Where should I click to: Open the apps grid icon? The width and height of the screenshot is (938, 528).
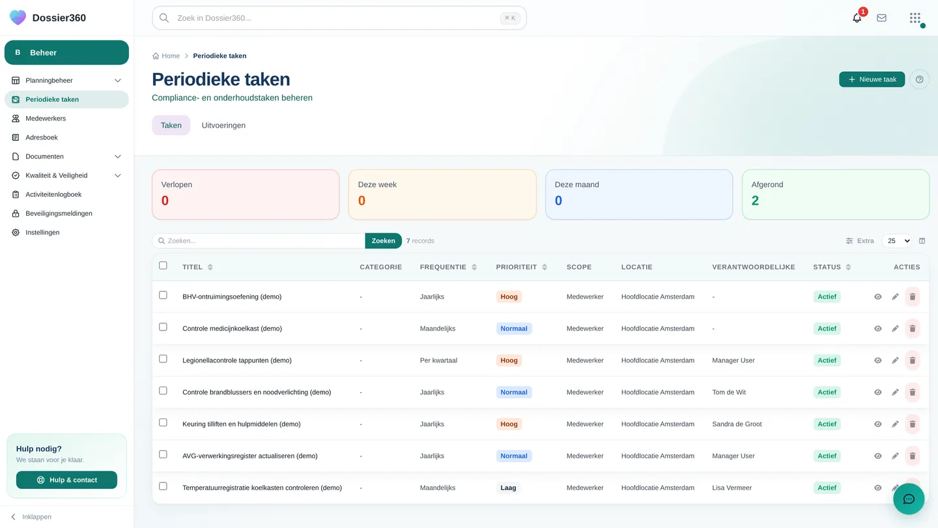click(x=915, y=18)
